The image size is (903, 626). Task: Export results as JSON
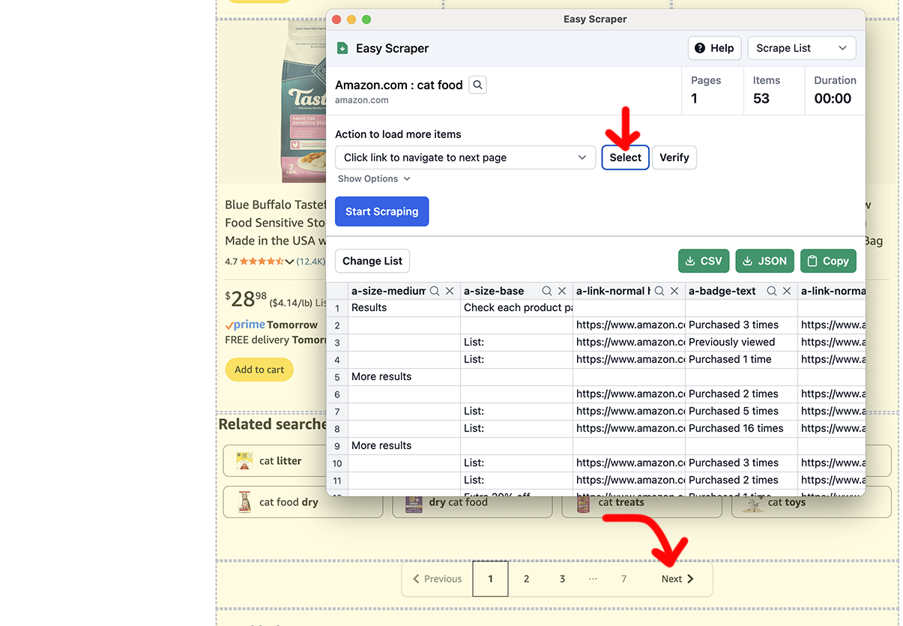(764, 261)
